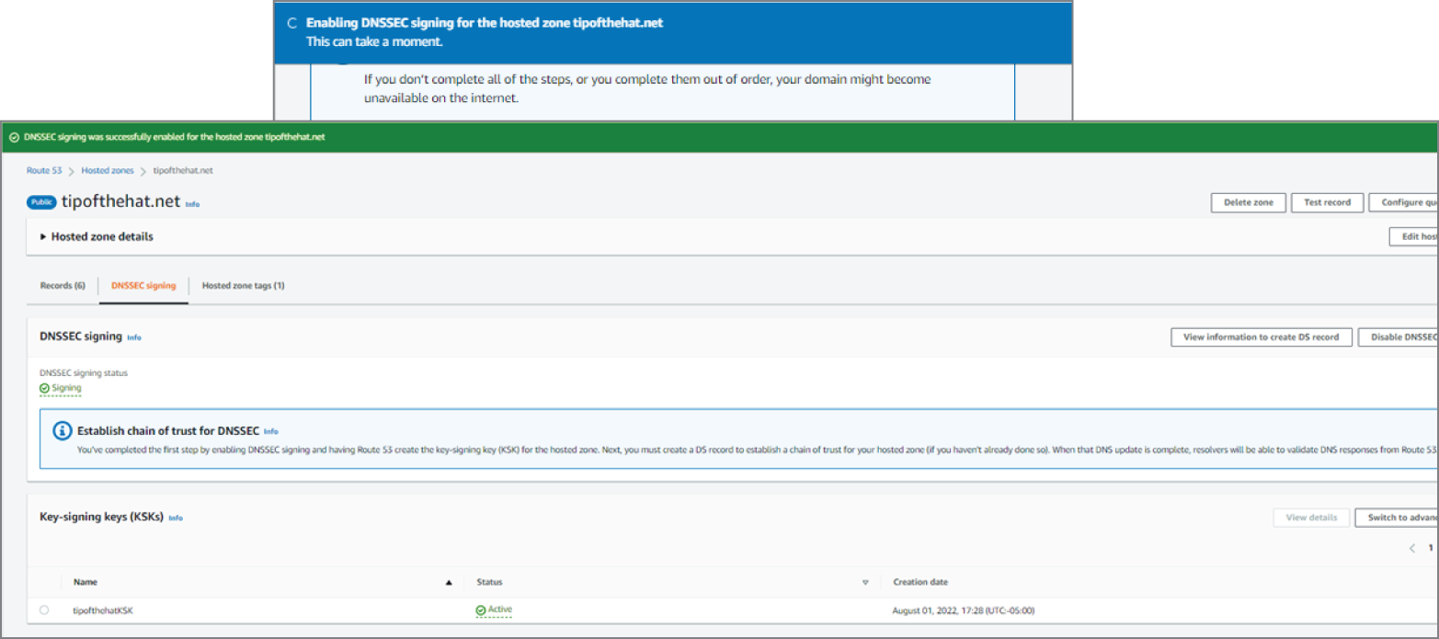
Task: Expand Hosted zone details section
Action: coord(97,236)
